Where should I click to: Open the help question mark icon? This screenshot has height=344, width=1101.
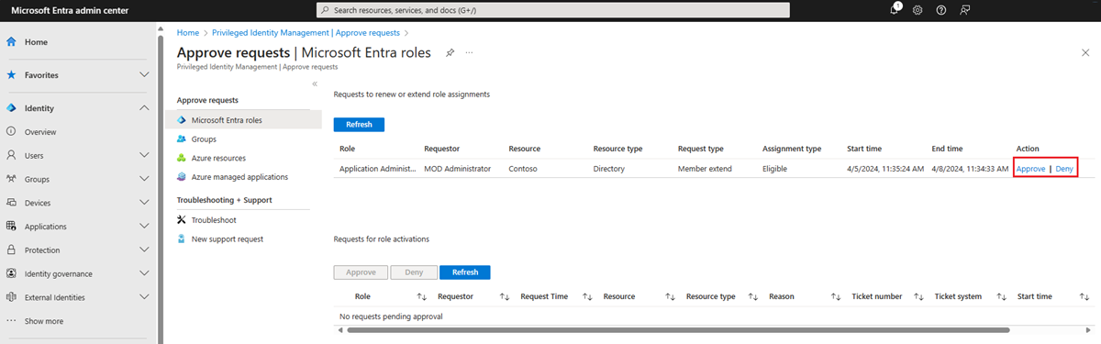click(x=941, y=9)
